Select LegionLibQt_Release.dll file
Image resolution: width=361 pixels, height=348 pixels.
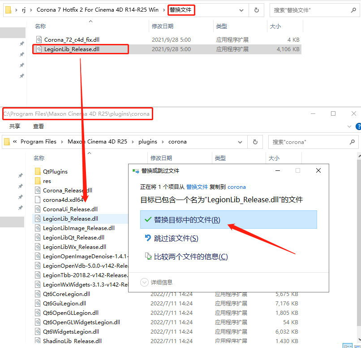[73, 238]
